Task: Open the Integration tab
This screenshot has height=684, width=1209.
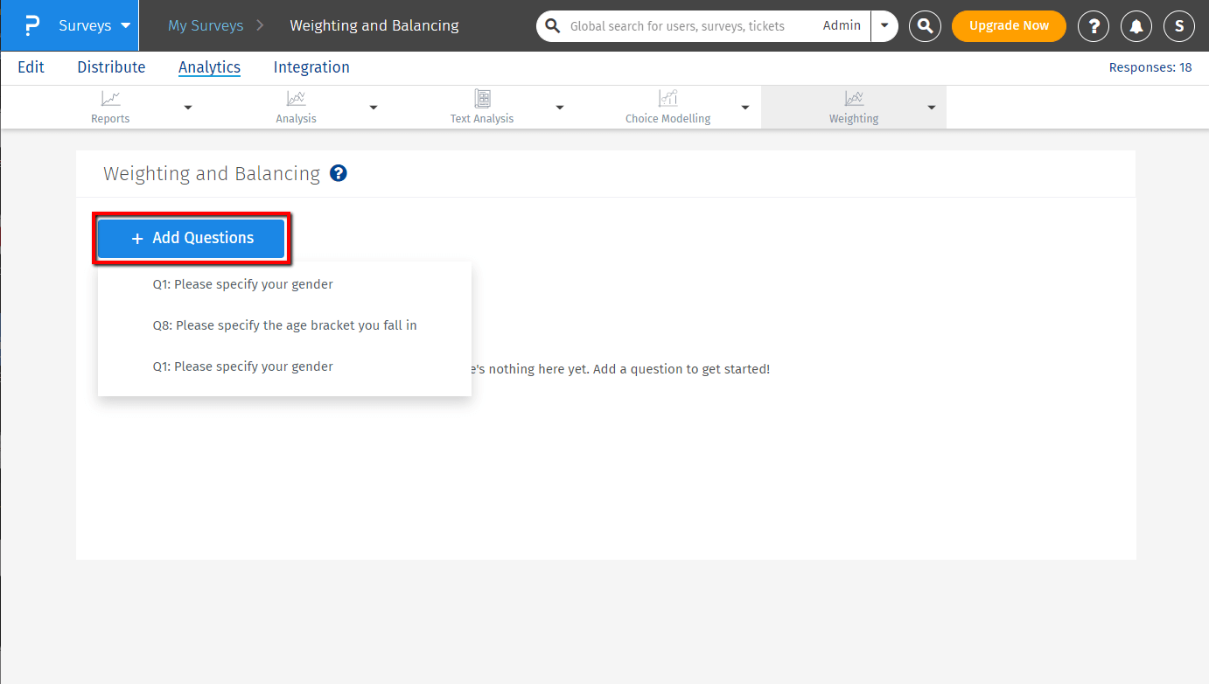Action: 311,67
